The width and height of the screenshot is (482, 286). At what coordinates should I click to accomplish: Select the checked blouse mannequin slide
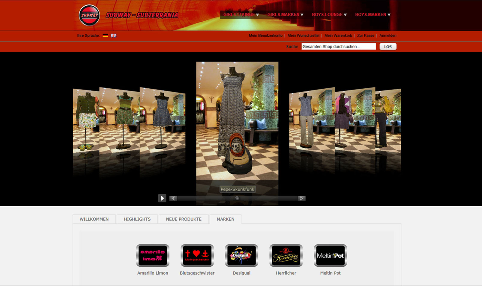coord(312,121)
